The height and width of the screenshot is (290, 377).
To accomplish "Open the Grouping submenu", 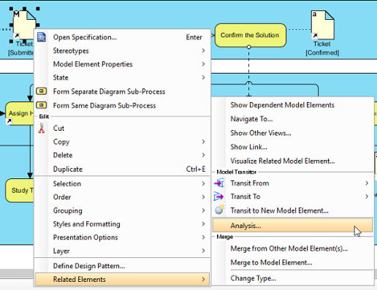I will 123,210.
